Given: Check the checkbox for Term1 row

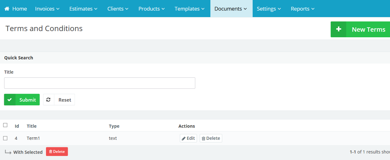Looking at the screenshot, I should point(5,138).
